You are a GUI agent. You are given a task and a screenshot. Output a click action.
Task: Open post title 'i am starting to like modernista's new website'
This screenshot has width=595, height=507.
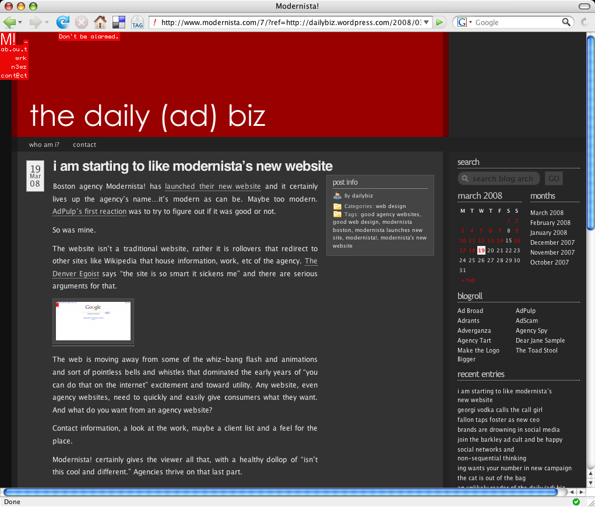tap(192, 166)
